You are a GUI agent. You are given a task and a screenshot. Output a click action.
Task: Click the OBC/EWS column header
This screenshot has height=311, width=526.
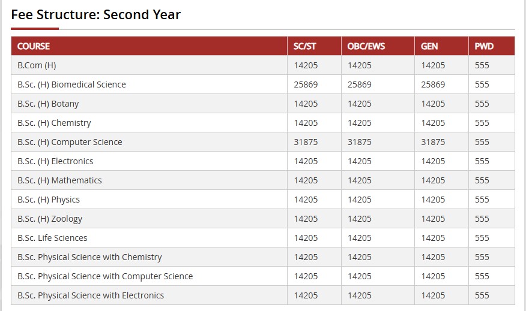pos(366,46)
